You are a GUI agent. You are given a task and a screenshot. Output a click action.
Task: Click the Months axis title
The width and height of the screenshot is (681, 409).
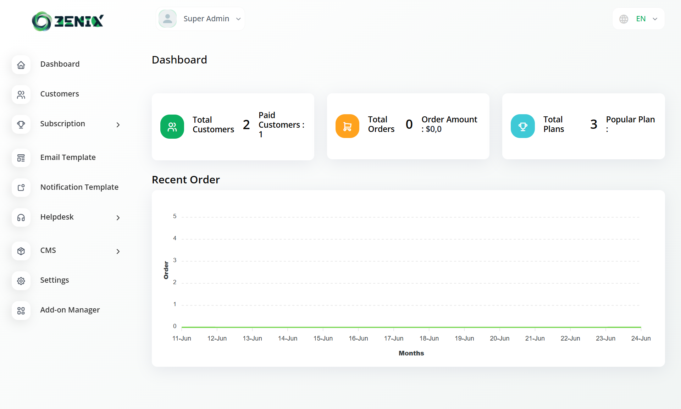pyautogui.click(x=411, y=353)
